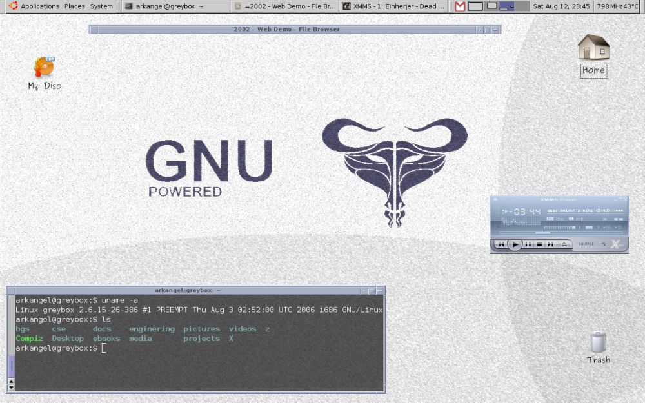645x403 pixels.
Task: Skip to previous track in XMMS
Action: click(x=501, y=244)
